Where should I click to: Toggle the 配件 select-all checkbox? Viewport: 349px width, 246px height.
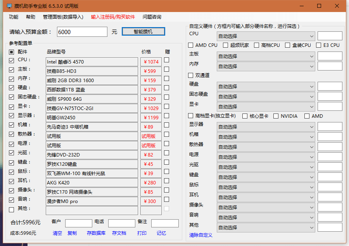click(11, 52)
